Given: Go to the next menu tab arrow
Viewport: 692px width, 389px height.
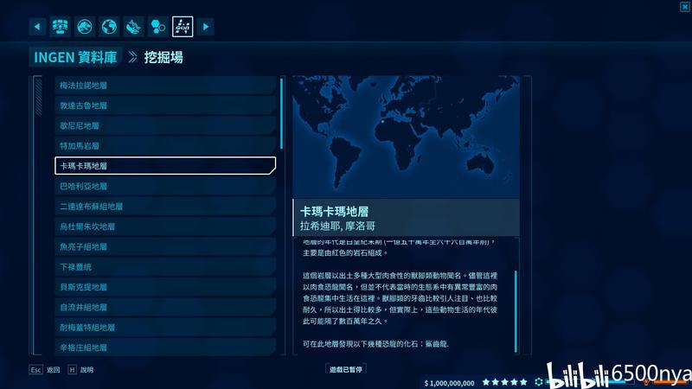Looking at the screenshot, I should (x=206, y=27).
